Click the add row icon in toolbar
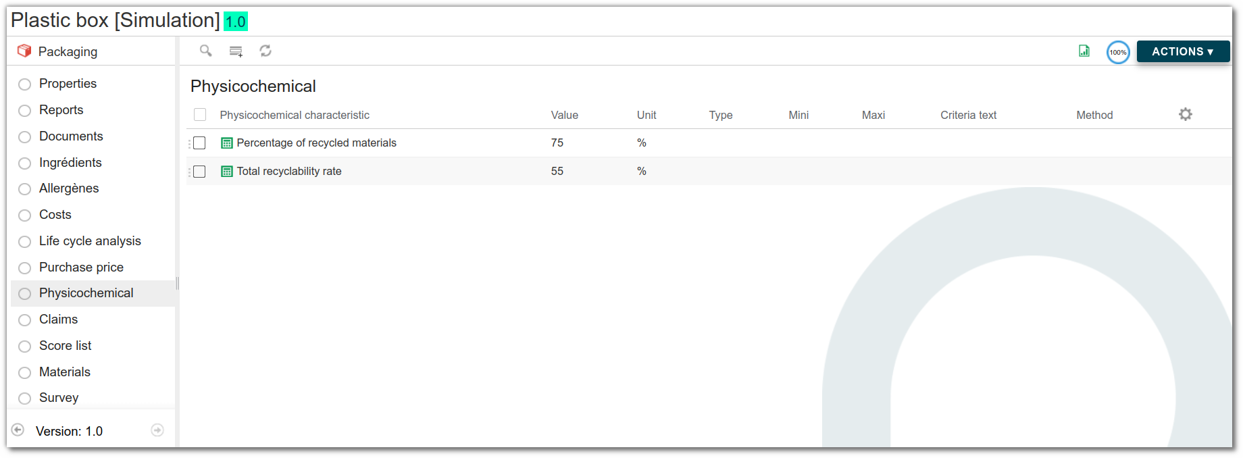This screenshot has height=458, width=1243. (x=236, y=51)
